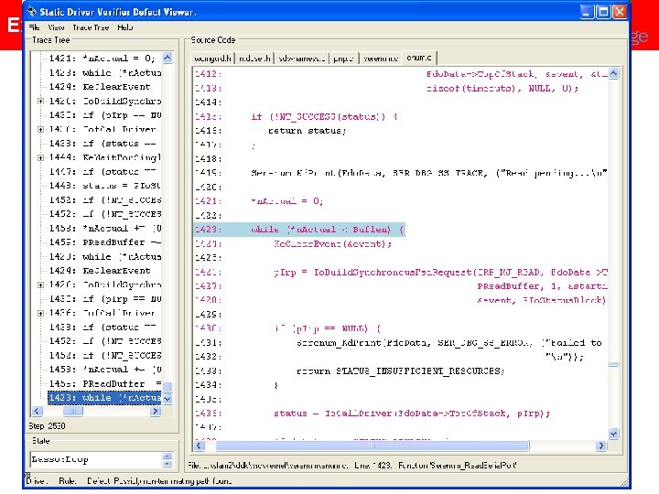Click the Function Serenum_ReadSerialPort status text
The image size is (659, 494).
coord(458,466)
